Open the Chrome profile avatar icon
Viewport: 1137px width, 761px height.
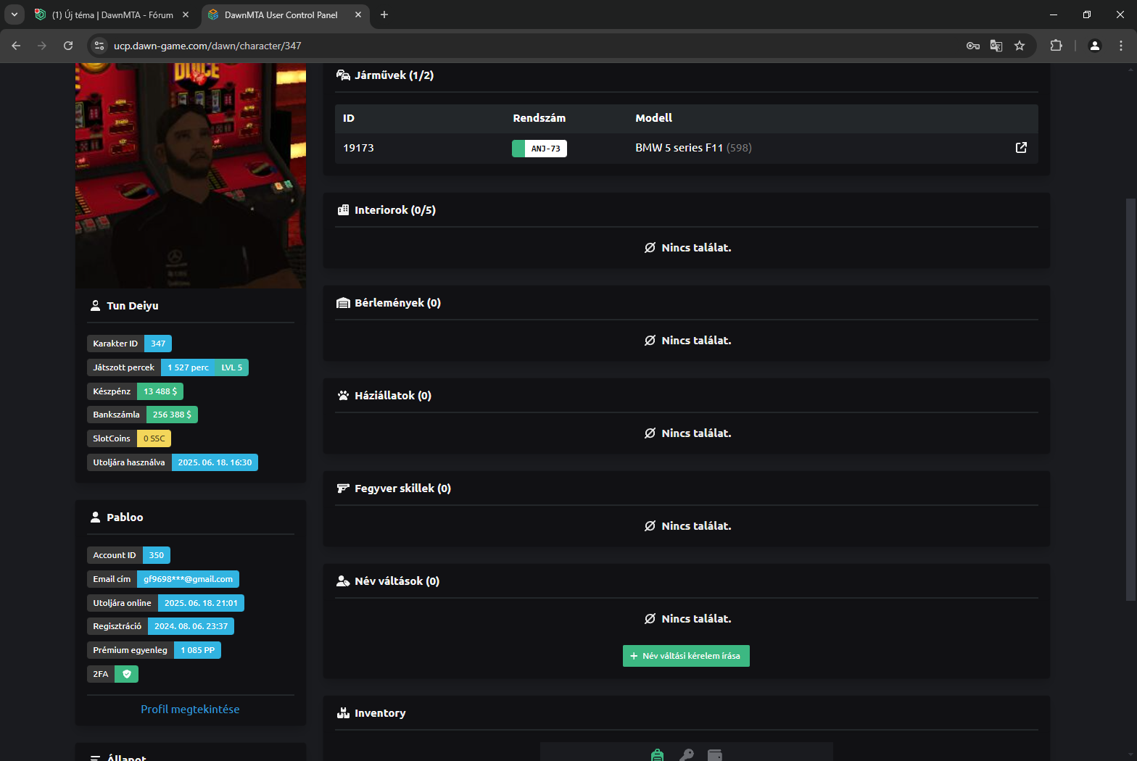[x=1095, y=46]
